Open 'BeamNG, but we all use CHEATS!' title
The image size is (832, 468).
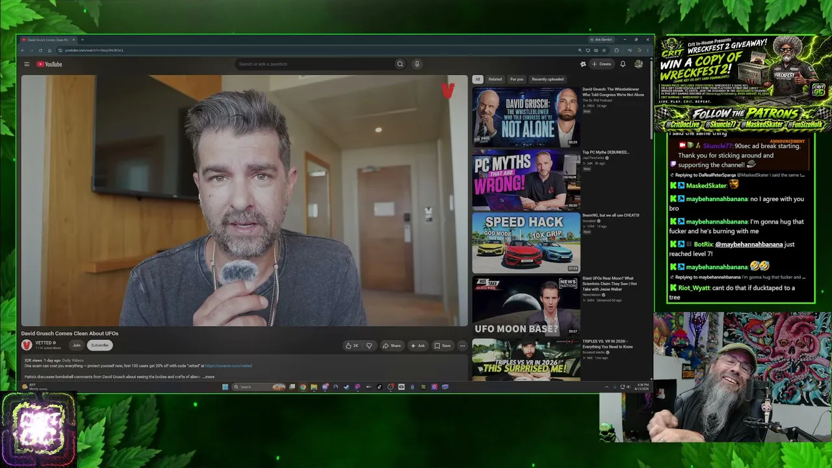point(611,215)
